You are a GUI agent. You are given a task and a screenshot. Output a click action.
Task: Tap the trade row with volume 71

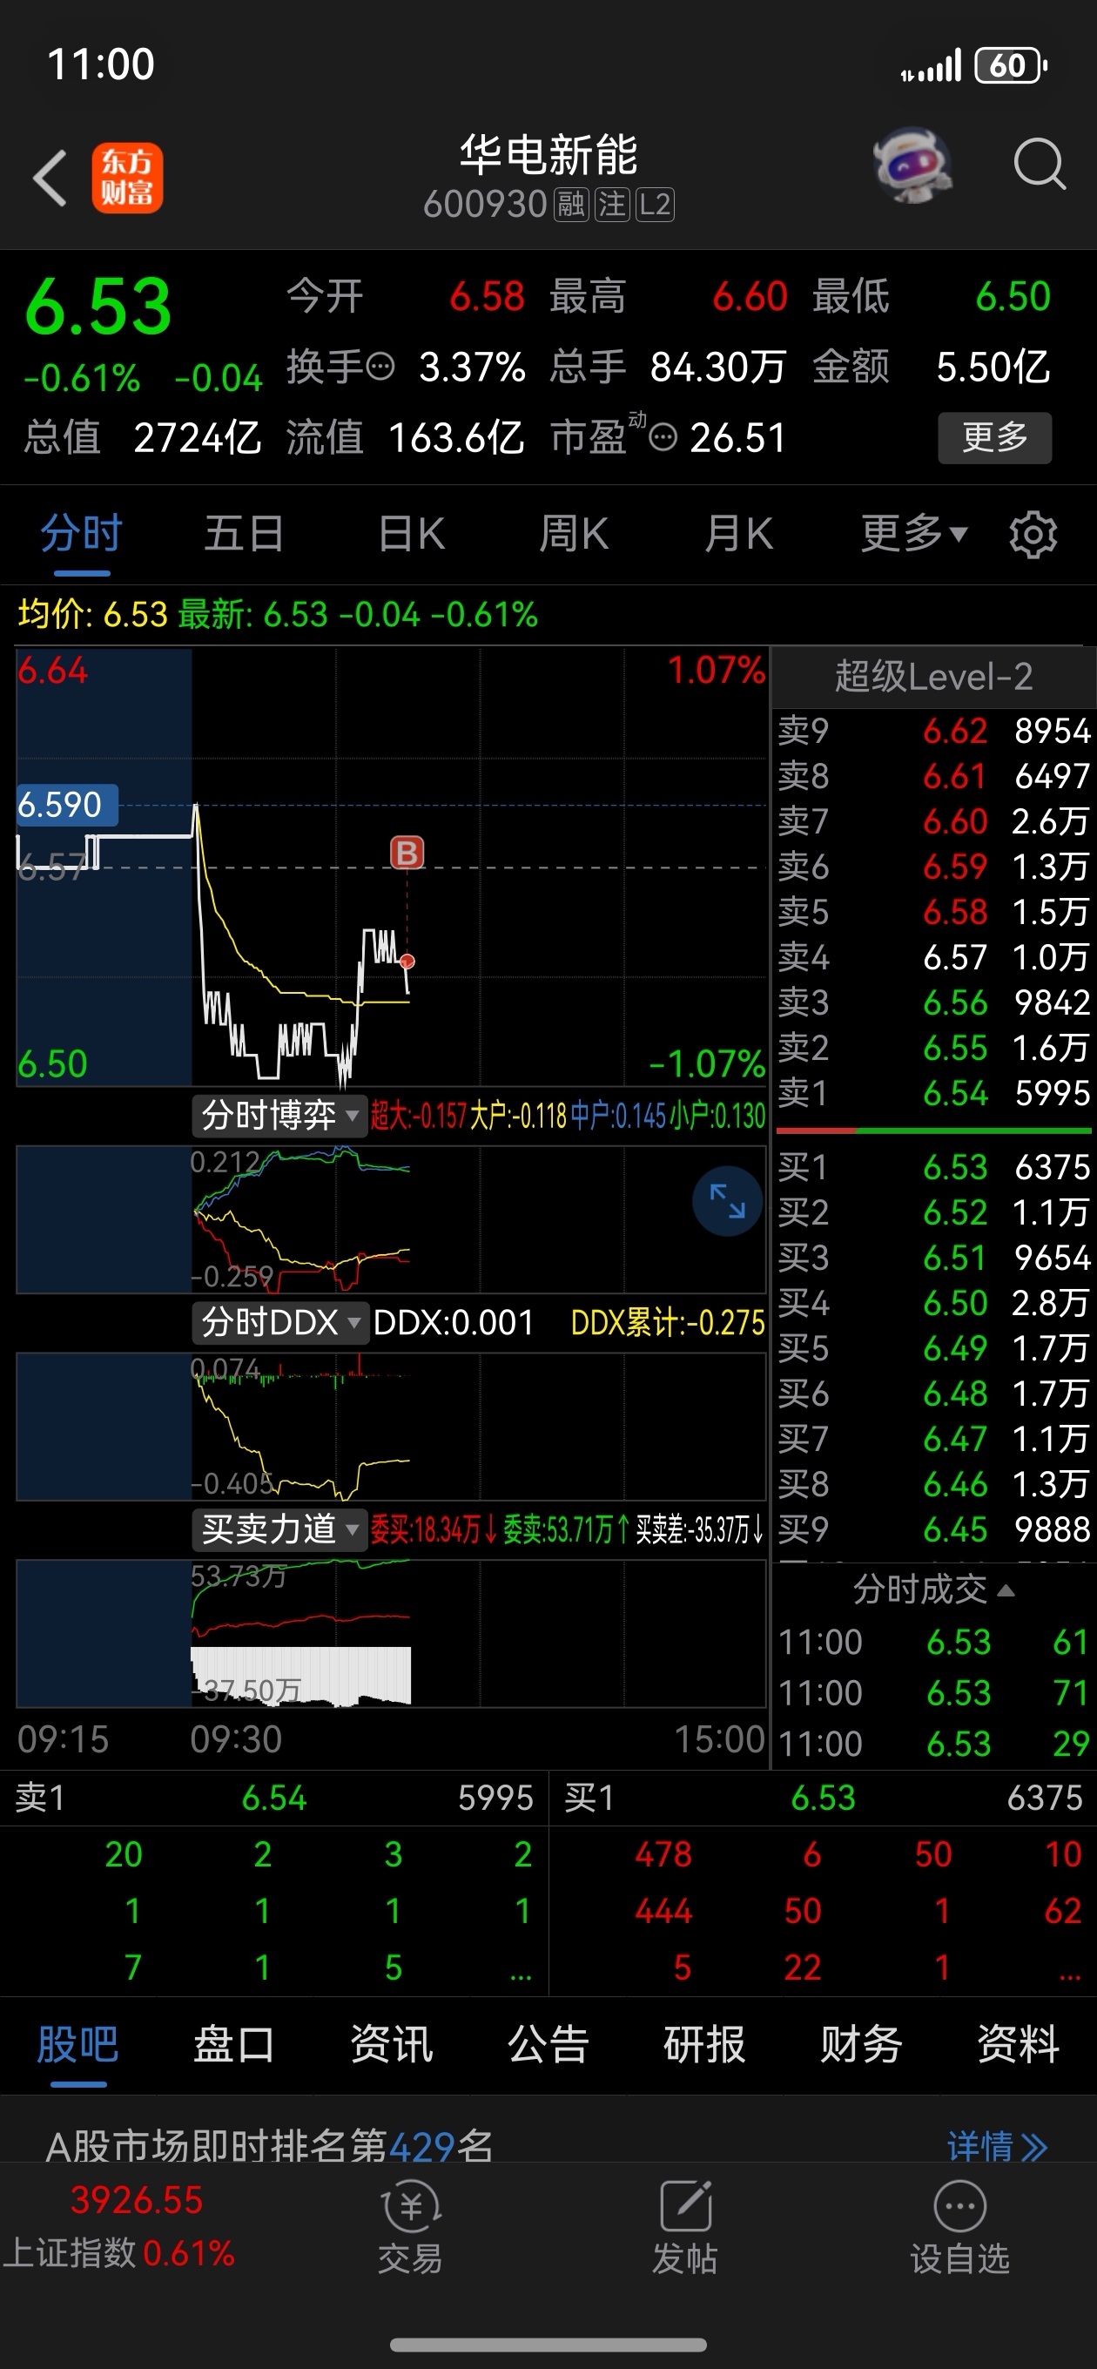click(x=933, y=1693)
